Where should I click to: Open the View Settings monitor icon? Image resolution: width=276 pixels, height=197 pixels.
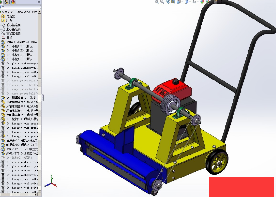pos(216,1)
